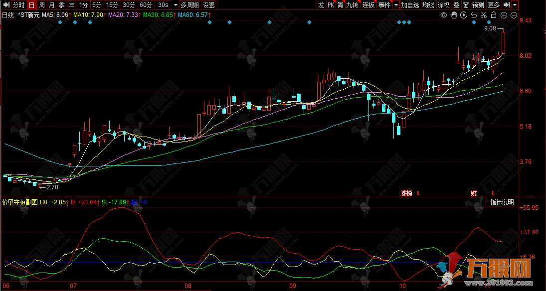546x291 pixels.
Task: Toggle the chart lock icon
Action: click(494, 15)
